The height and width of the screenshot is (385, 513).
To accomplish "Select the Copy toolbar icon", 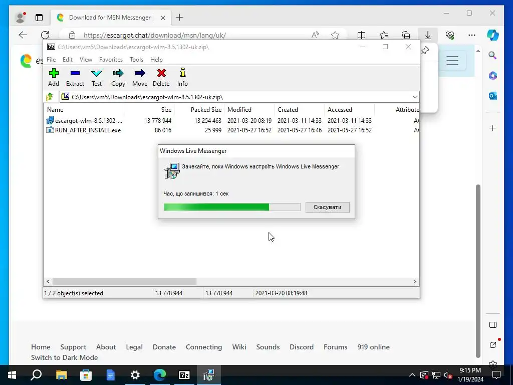I will [x=118, y=77].
